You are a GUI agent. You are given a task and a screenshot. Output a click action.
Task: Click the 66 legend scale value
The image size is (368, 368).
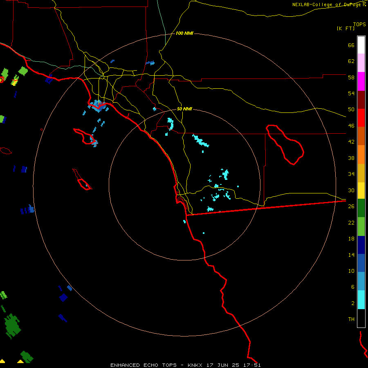(351, 45)
